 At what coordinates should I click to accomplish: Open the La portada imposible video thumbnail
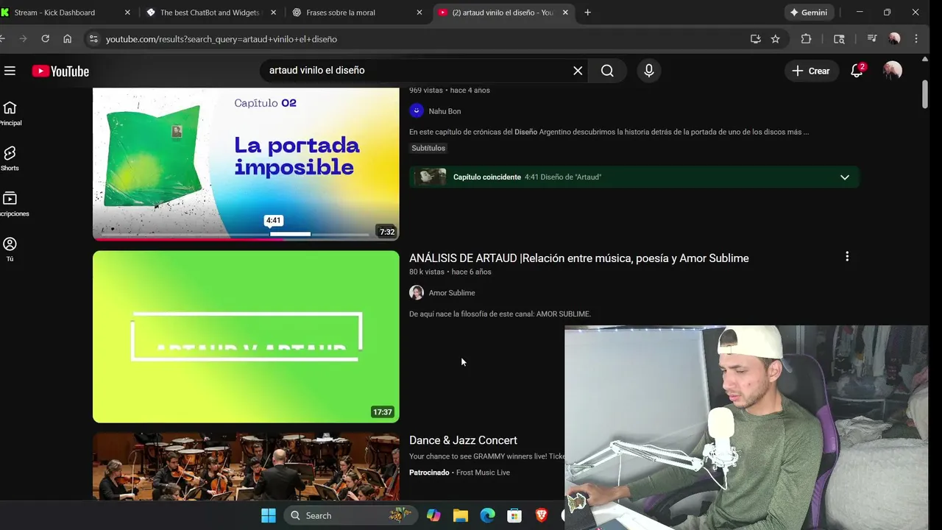tap(246, 163)
